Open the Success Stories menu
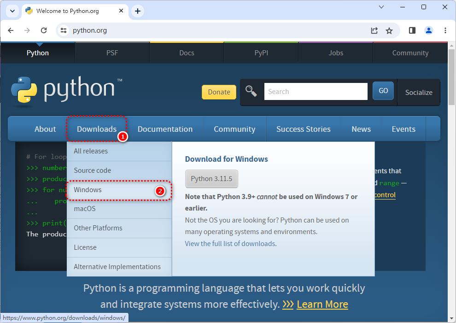 304,129
